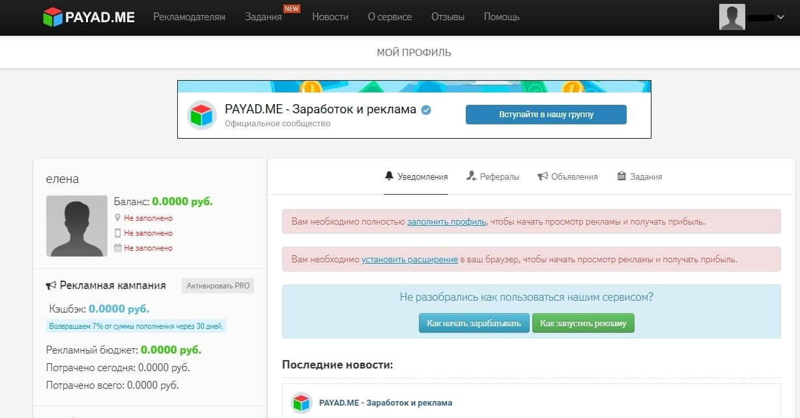Click the Как запустить рекламу button
Image resolution: width=800 pixels, height=418 pixels.
(x=583, y=323)
